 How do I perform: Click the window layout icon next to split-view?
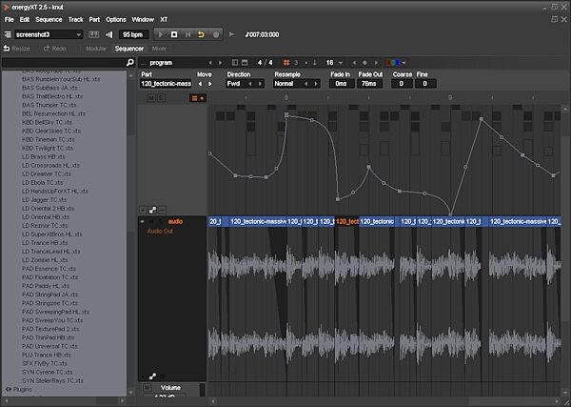click(245, 63)
